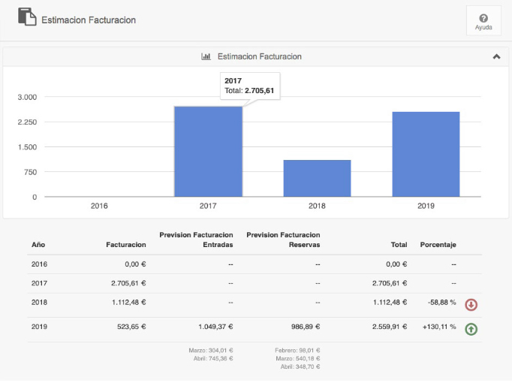
Task: Click the bar chart icon in panel header
Action: point(206,56)
